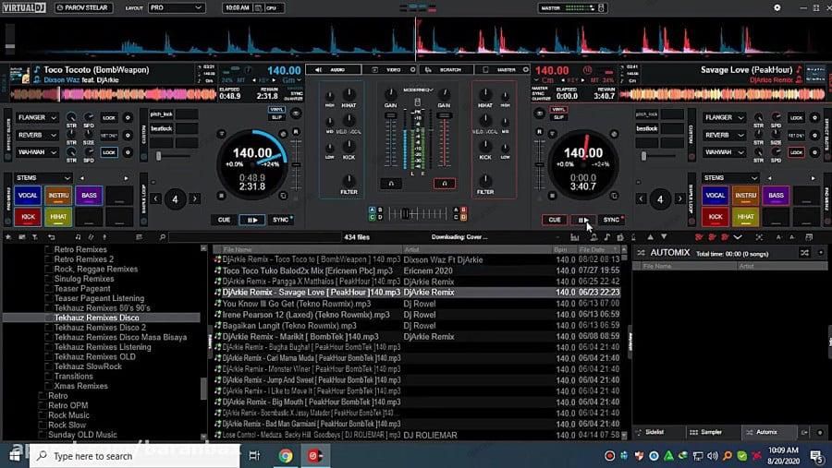Toggle SYNC on the left deck

[x=280, y=220]
